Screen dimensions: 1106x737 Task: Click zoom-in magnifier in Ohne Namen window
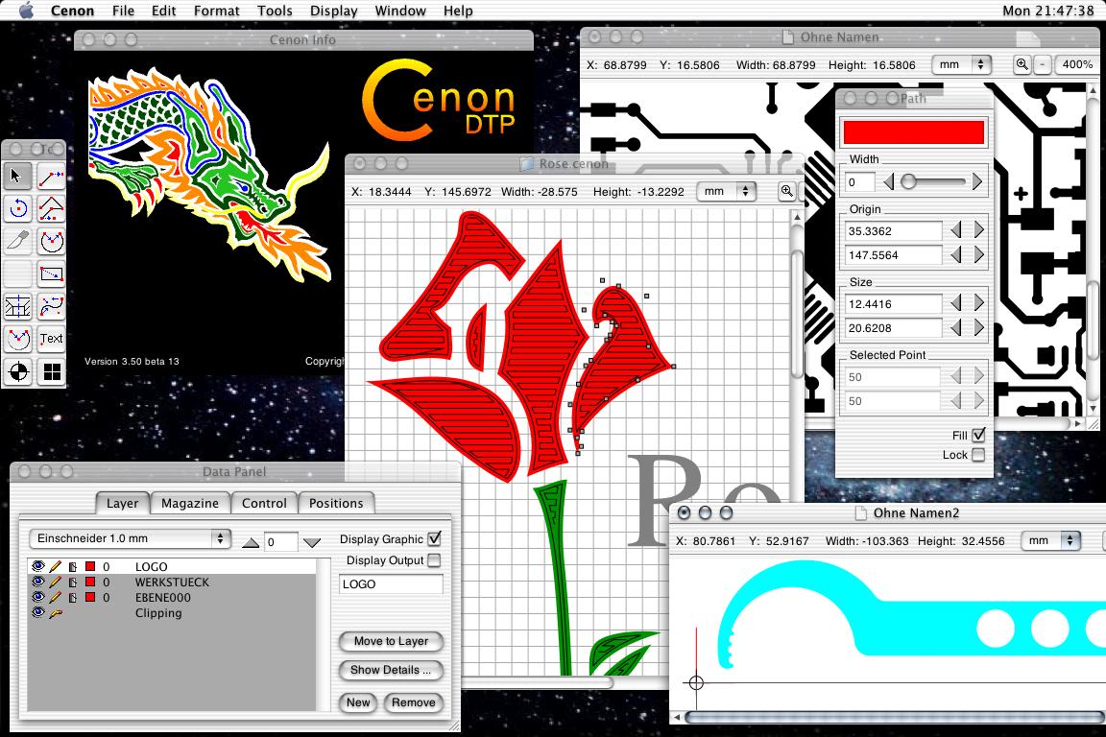1022,64
